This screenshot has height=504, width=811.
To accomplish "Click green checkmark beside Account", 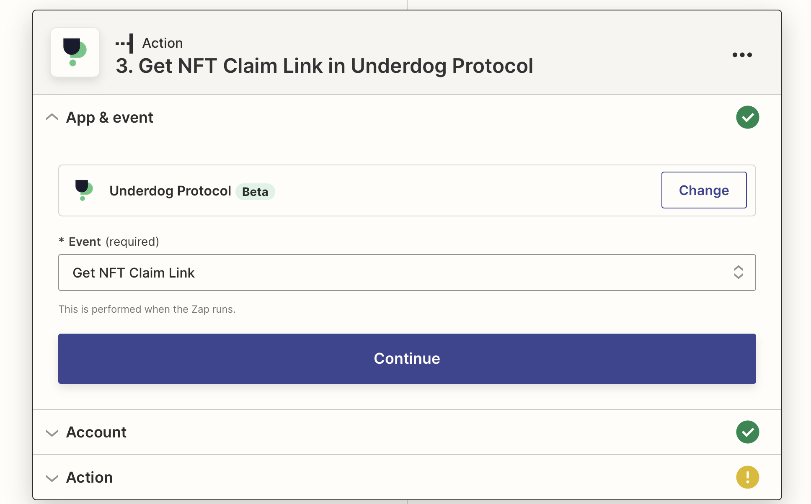I will pos(747,432).
